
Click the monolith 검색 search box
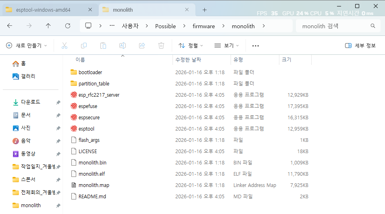(x=335, y=26)
